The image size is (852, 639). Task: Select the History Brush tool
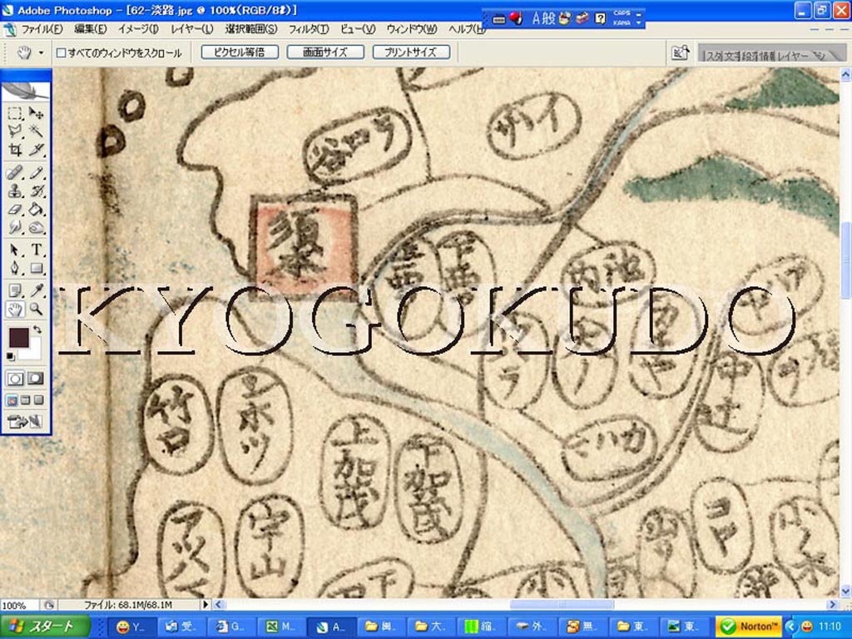tap(36, 191)
